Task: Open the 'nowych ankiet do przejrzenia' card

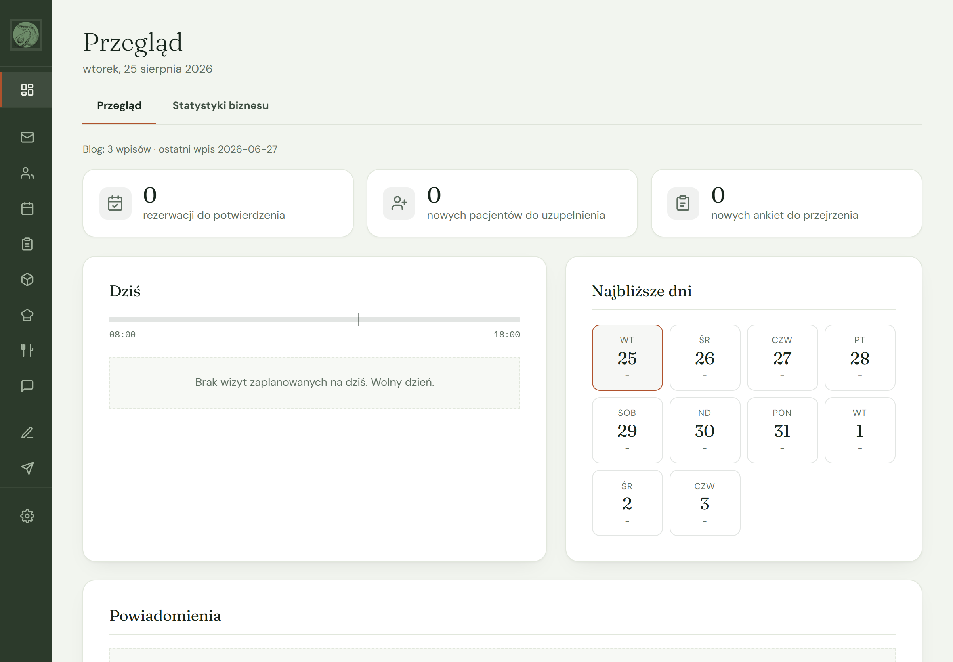Action: coord(786,203)
